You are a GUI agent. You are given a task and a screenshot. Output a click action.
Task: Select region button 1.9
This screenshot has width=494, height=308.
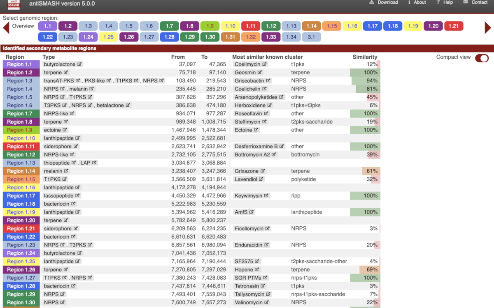[x=210, y=26]
